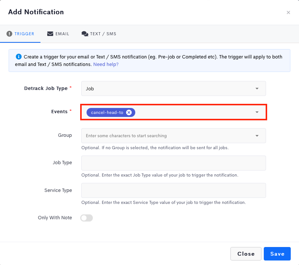Open the Group search dropdown
Screen dimensions: 299x265
pos(173,136)
